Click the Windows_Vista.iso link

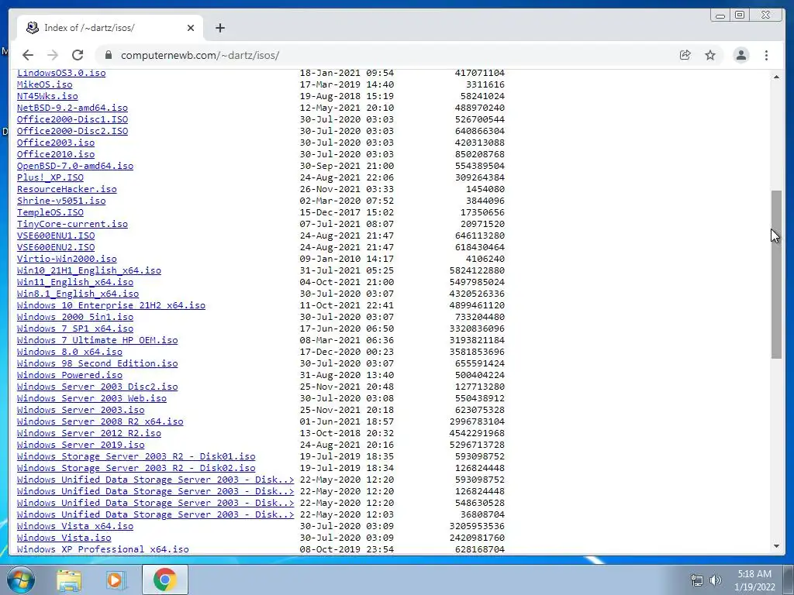pyautogui.click(x=64, y=538)
